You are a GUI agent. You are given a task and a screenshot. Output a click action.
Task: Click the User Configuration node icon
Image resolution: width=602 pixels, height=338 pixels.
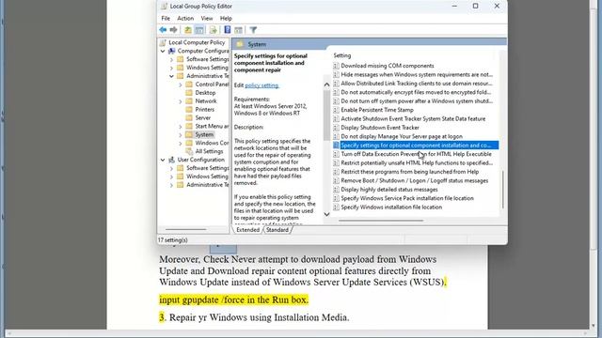171,160
